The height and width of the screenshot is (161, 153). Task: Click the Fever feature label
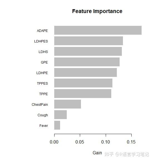tap(44, 126)
